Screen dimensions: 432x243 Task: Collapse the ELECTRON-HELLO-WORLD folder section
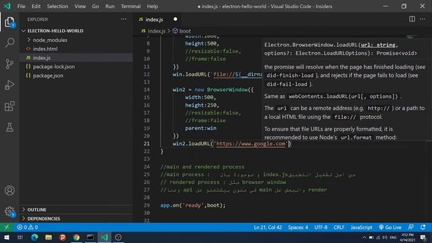pos(55,31)
